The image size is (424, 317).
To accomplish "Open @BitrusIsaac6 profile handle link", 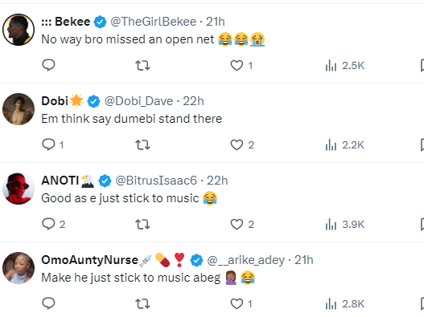I will click(156, 181).
